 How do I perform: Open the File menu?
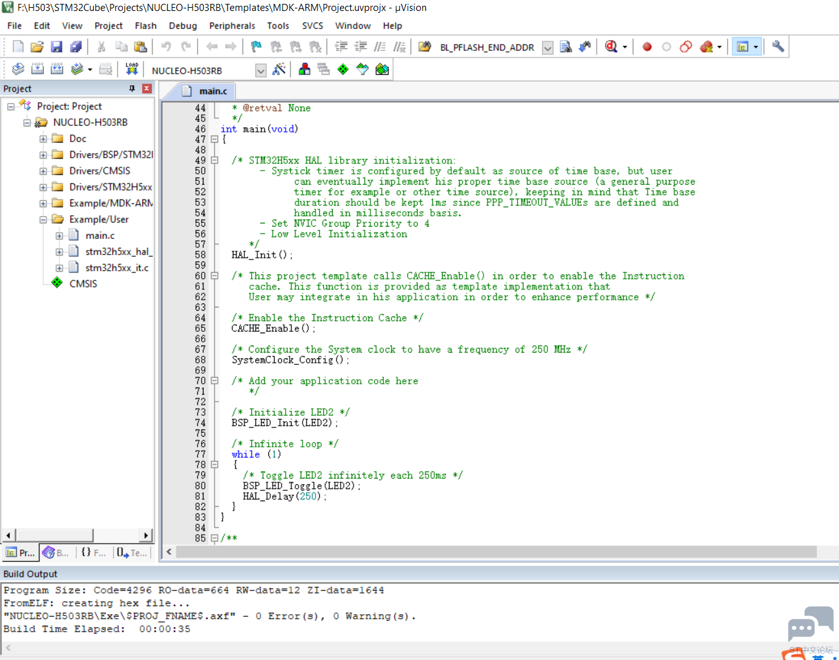click(x=14, y=26)
